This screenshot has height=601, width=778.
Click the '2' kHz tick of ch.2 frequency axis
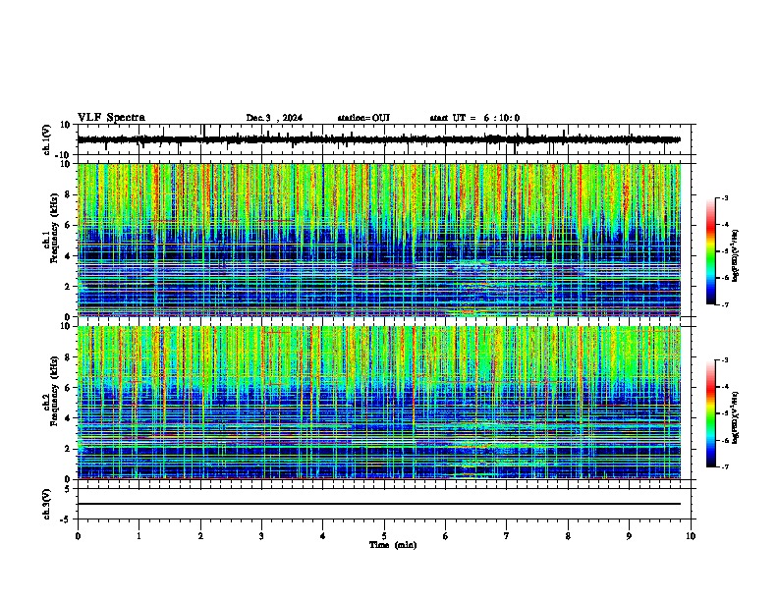(x=70, y=449)
